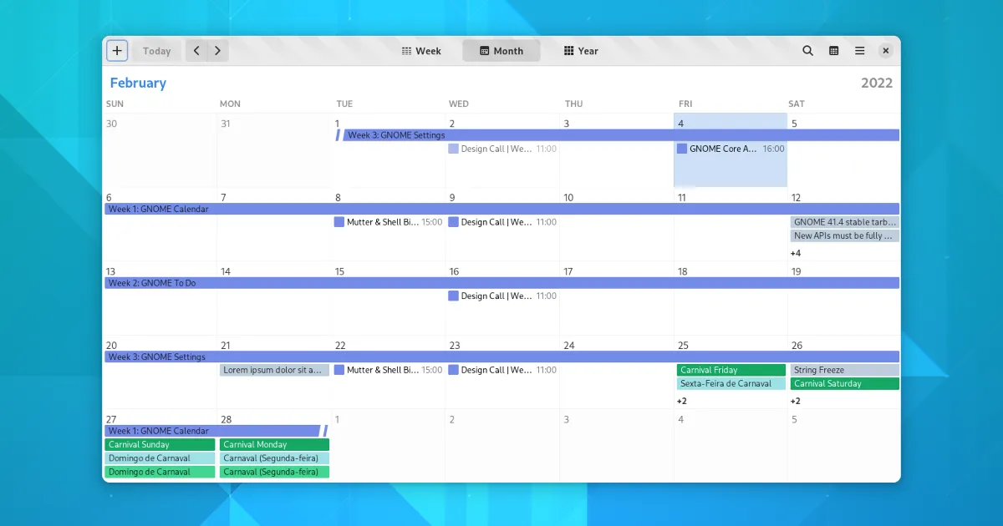
Task: Click the Today button
Action: pyautogui.click(x=156, y=51)
